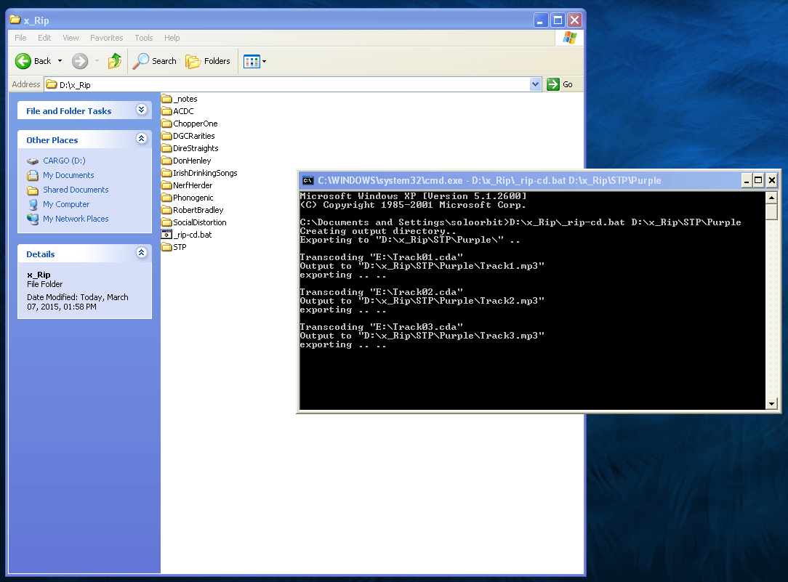
Task: Open the address bar dropdown list
Action: [x=536, y=84]
